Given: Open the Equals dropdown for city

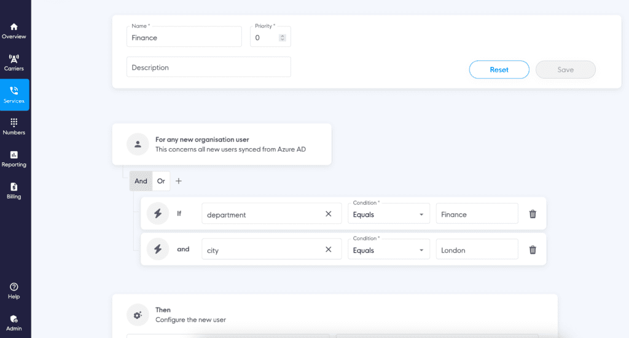Looking at the screenshot, I should 388,250.
